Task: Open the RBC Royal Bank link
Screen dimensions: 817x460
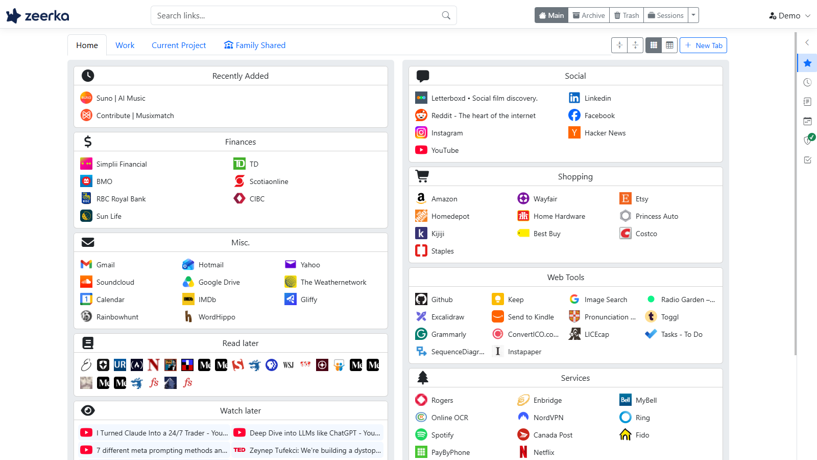Action: pyautogui.click(x=121, y=199)
